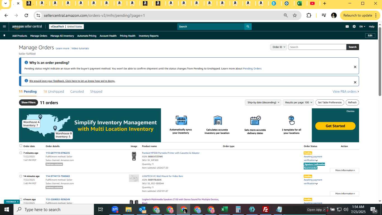Viewport: 382px width, 215px height.
Task: Open the Zoom app in taskbar
Action: [x=115, y=209]
